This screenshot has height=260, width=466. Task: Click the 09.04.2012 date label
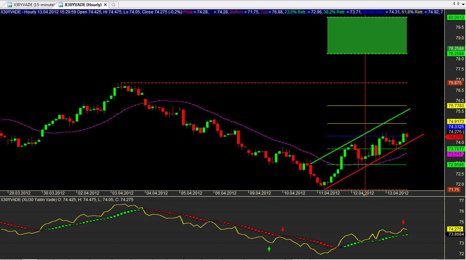(260, 193)
